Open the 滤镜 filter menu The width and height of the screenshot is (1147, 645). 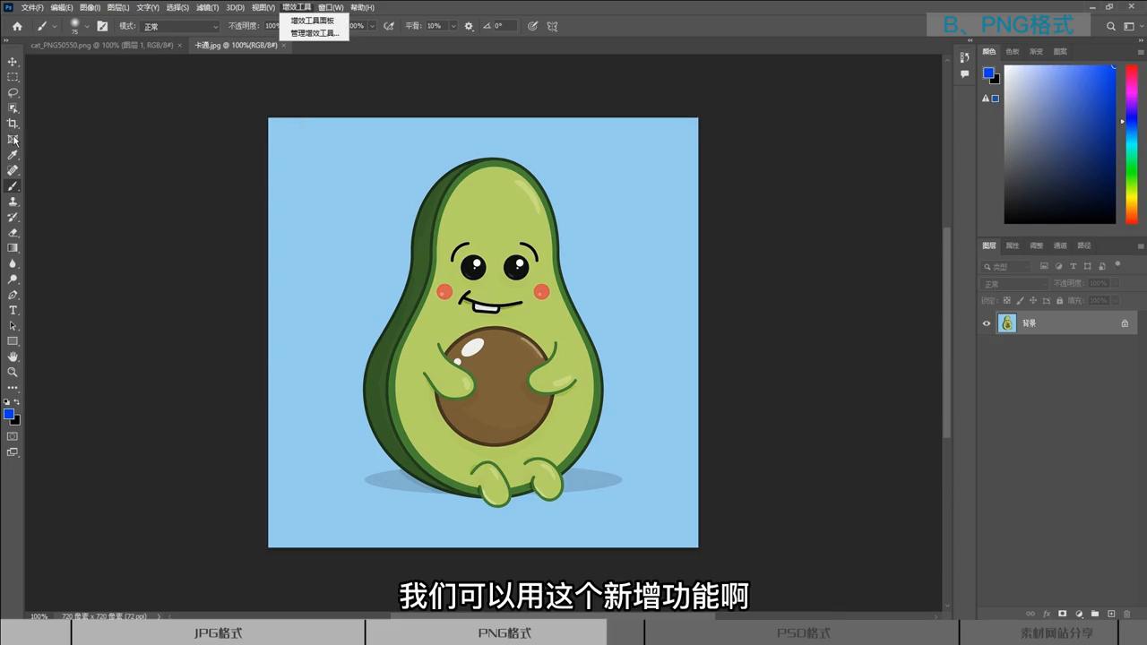pyautogui.click(x=207, y=7)
